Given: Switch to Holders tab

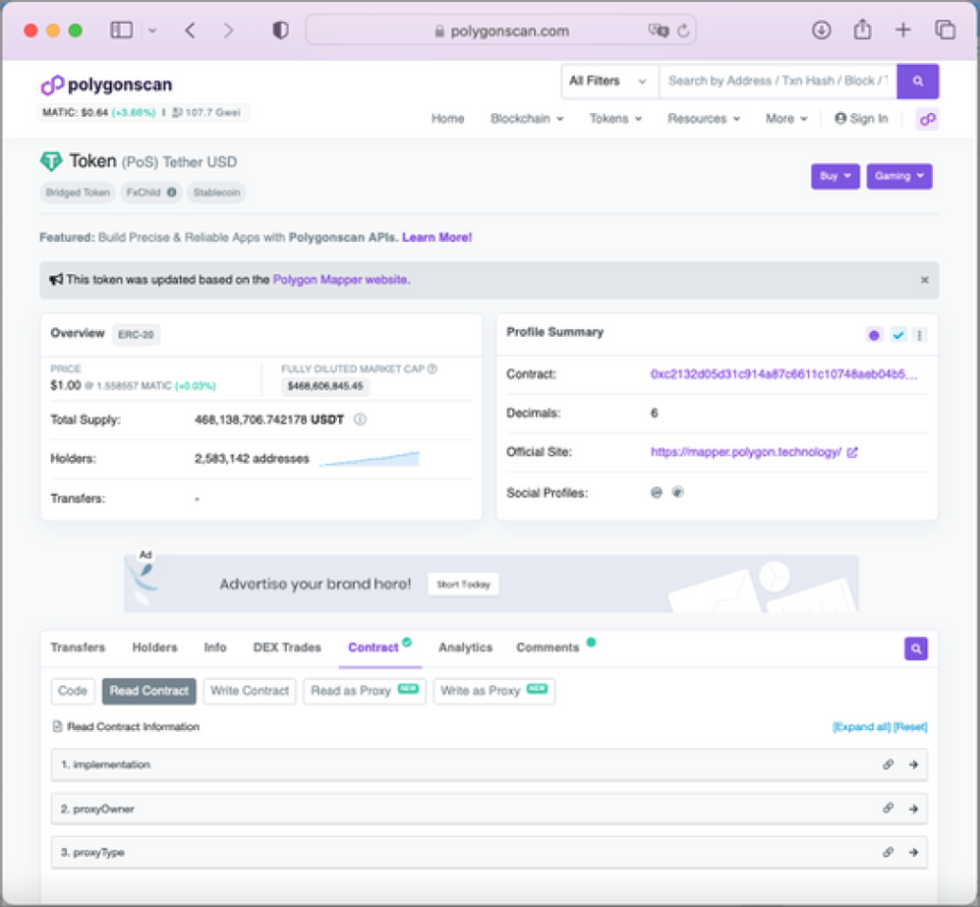Looking at the screenshot, I should click(x=155, y=648).
